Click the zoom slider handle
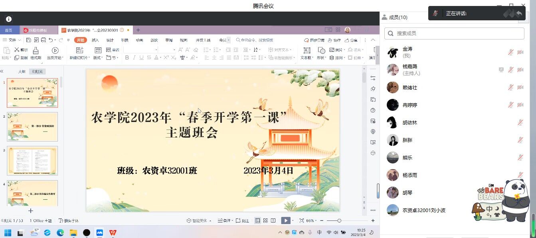The height and width of the screenshot is (238, 536). 339,220
